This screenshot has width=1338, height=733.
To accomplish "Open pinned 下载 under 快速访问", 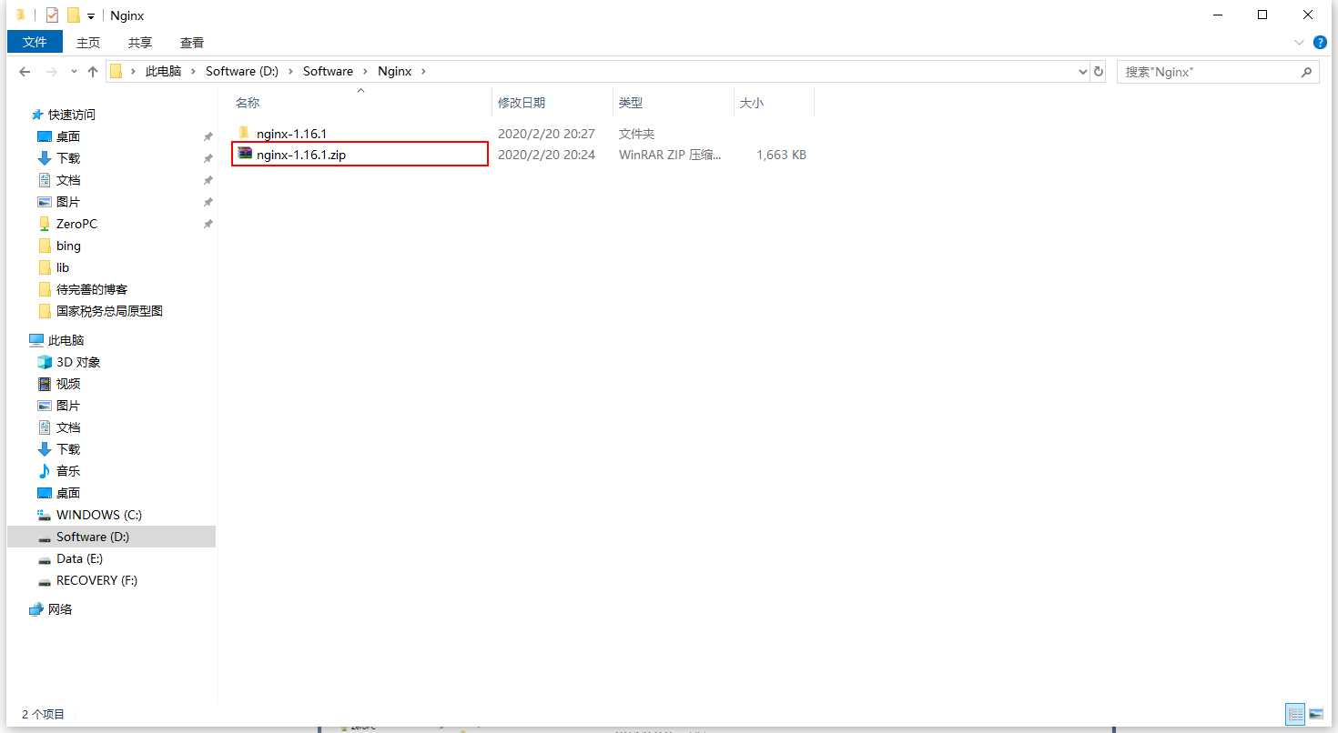I will point(68,158).
